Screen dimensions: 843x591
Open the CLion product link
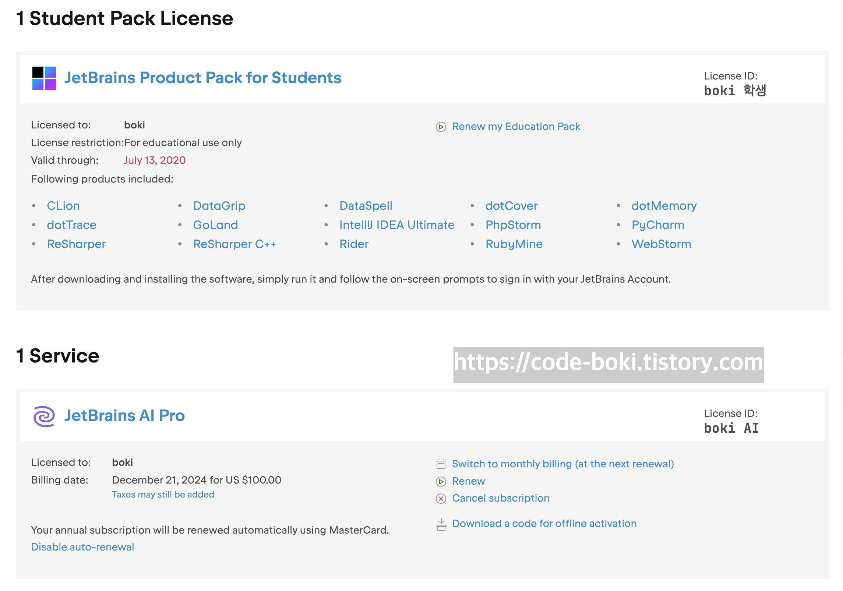pos(63,206)
